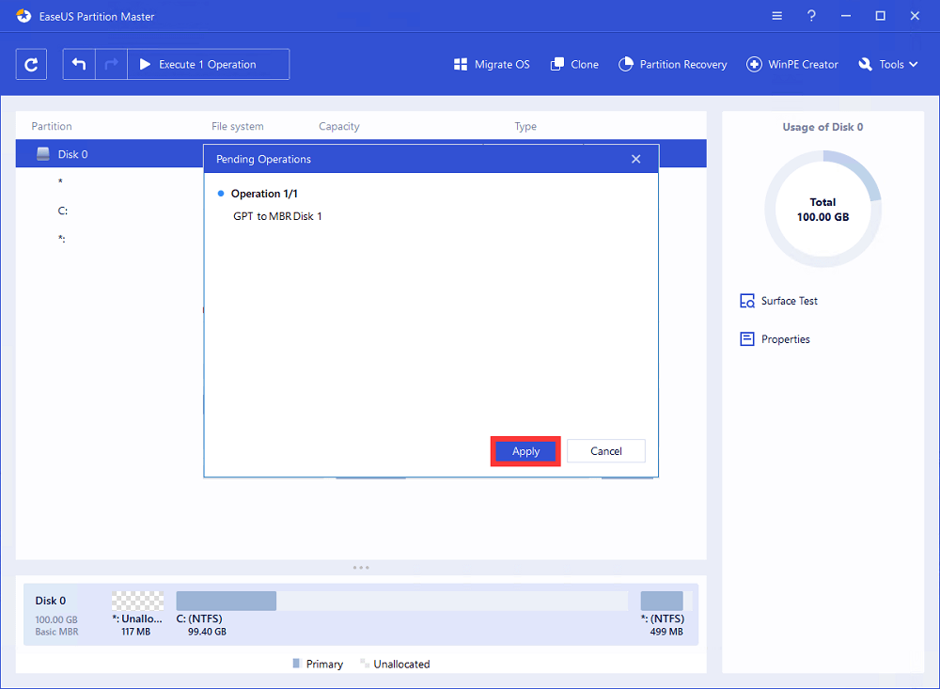Click the undo arrow
Image resolution: width=940 pixels, height=689 pixels.
[79, 63]
